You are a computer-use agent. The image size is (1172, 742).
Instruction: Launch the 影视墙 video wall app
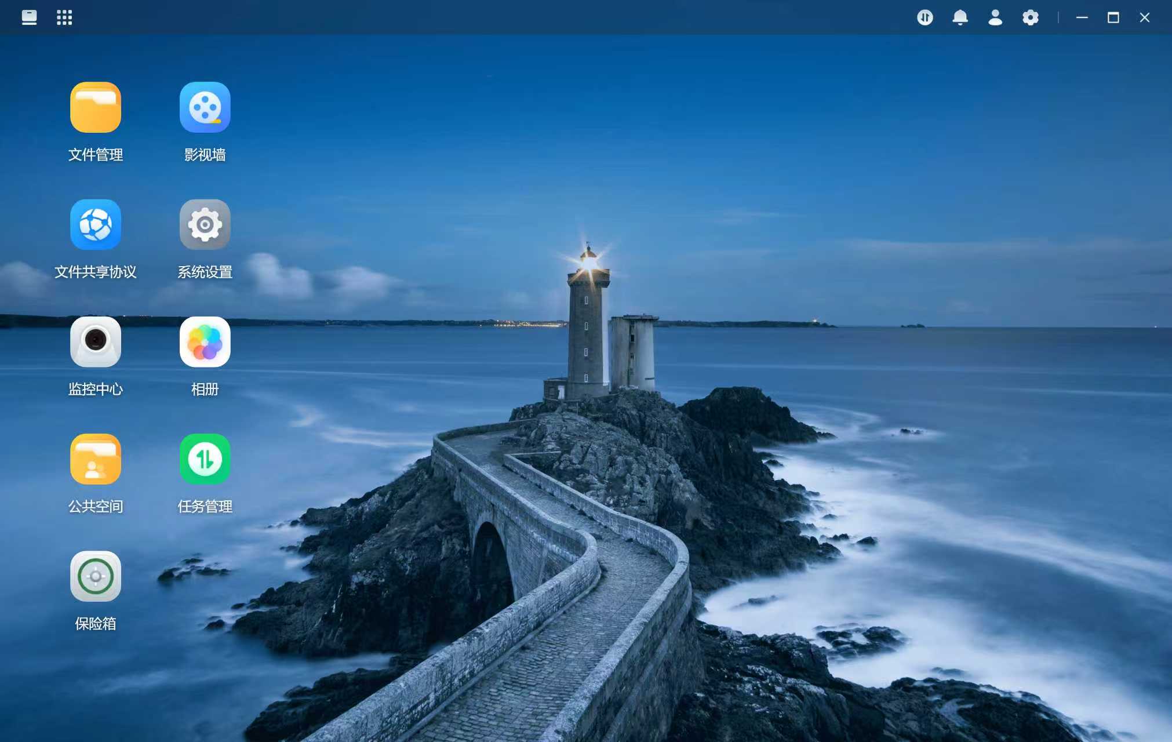tap(205, 107)
